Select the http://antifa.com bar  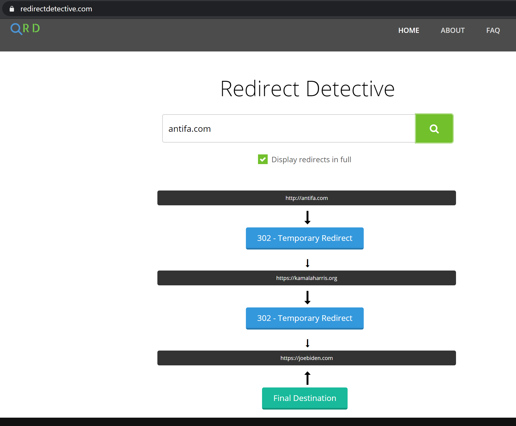tap(306, 198)
